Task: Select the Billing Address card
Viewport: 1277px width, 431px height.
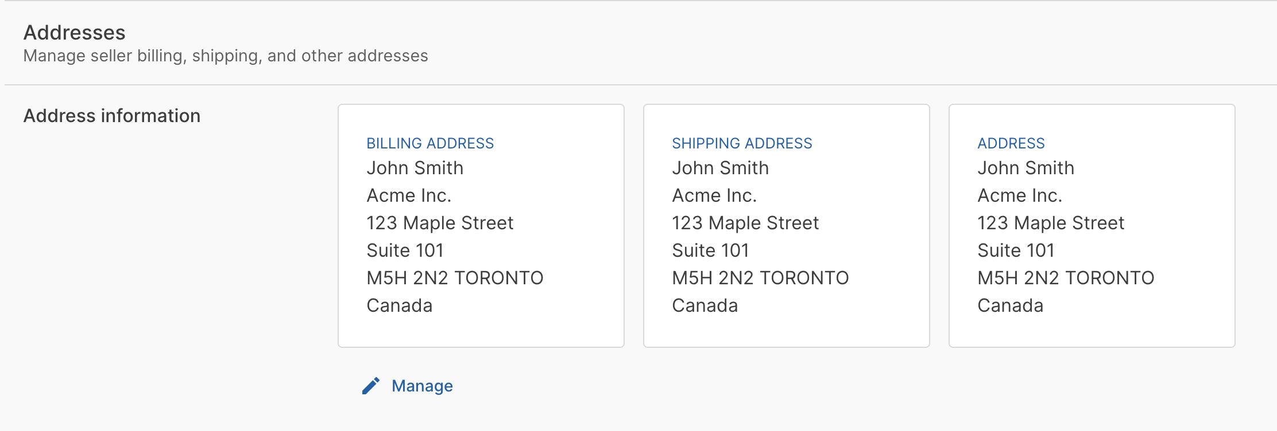Action: coord(481,225)
